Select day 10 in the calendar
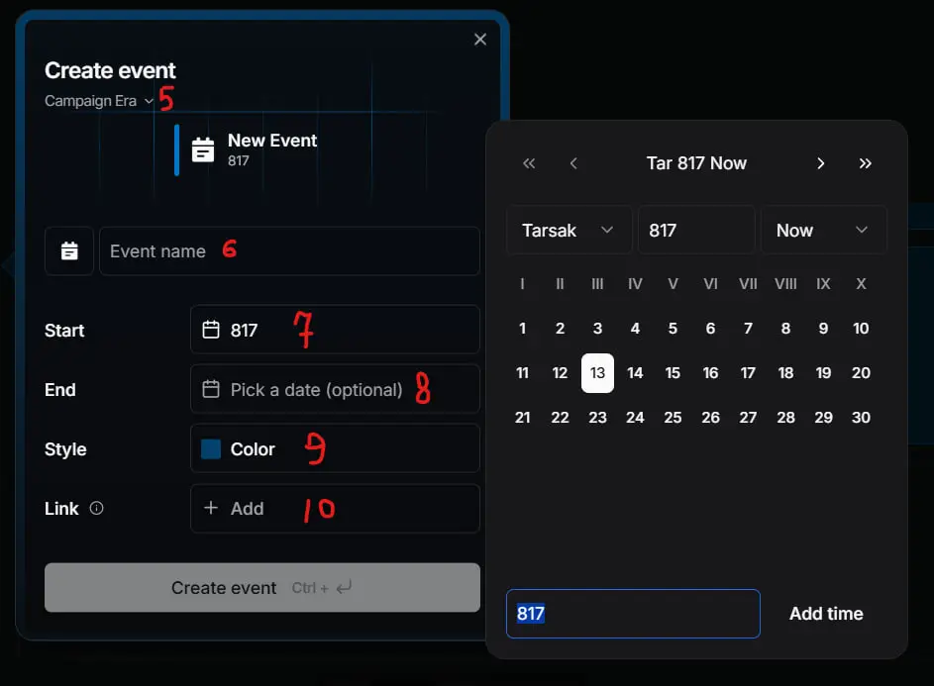Viewport: 934px width, 686px height. [861, 328]
